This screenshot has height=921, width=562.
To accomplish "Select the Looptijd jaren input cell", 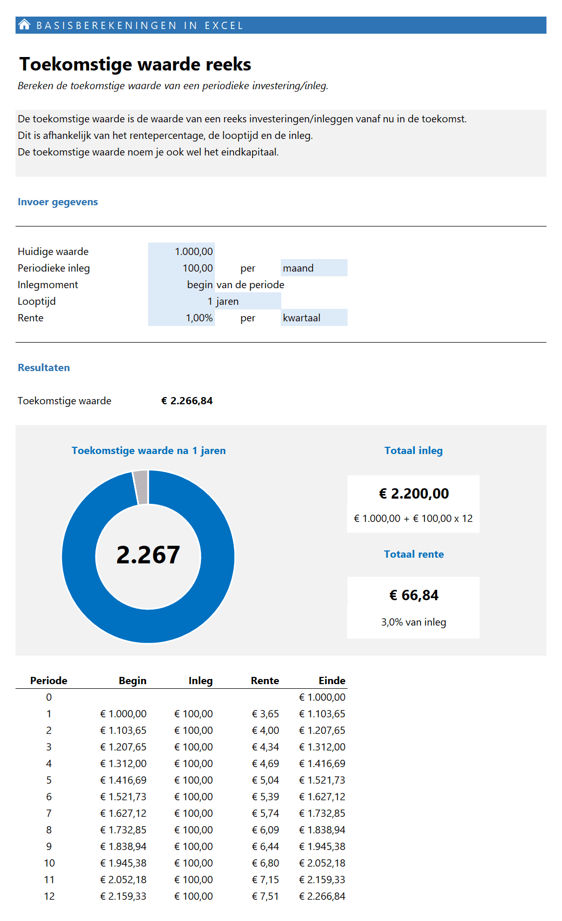I will (x=182, y=301).
